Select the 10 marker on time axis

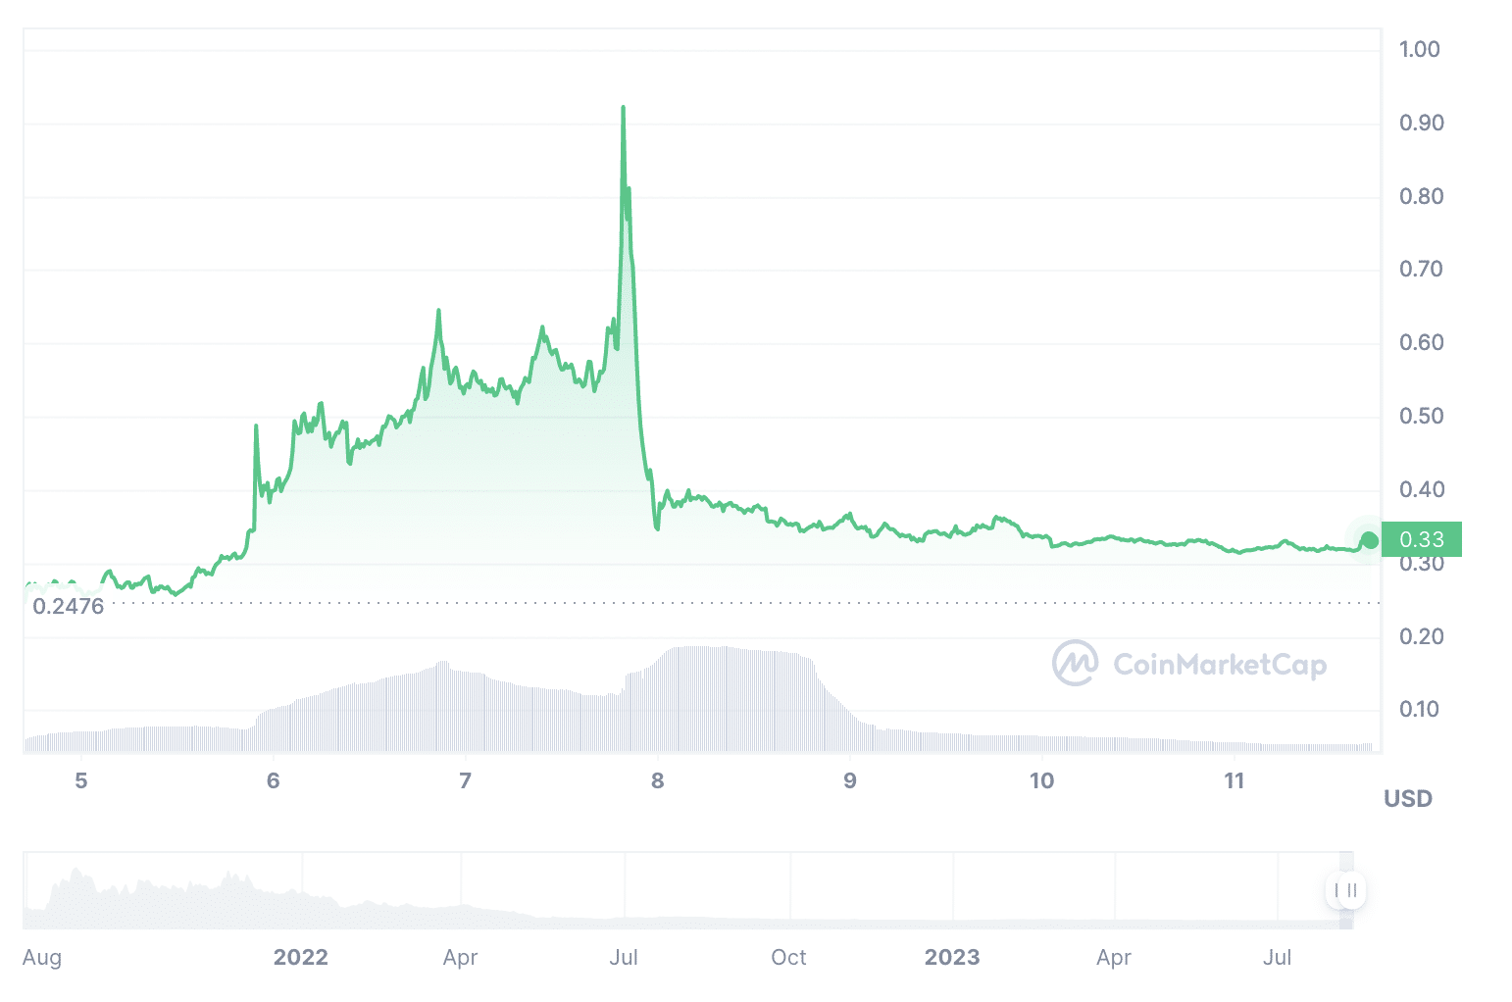point(1041,780)
